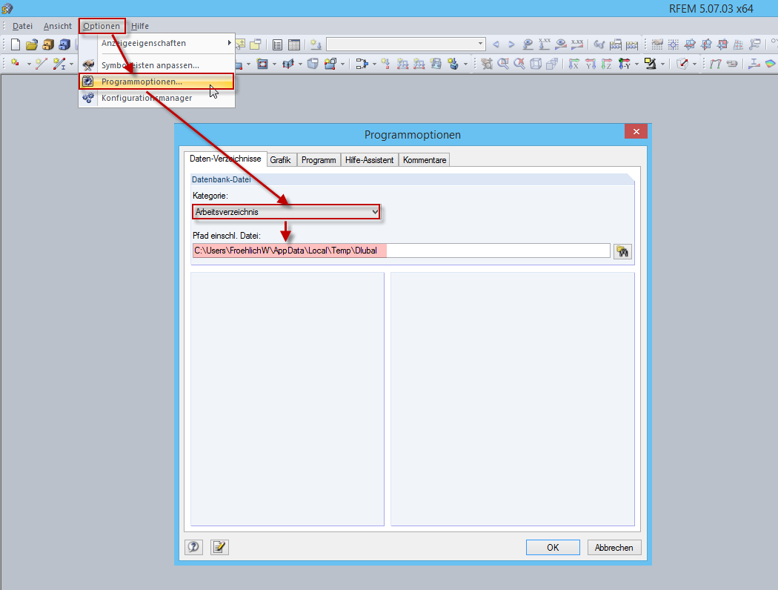Image resolution: width=778 pixels, height=590 pixels.
Task: Create a new model with blank page icon
Action: [x=16, y=44]
